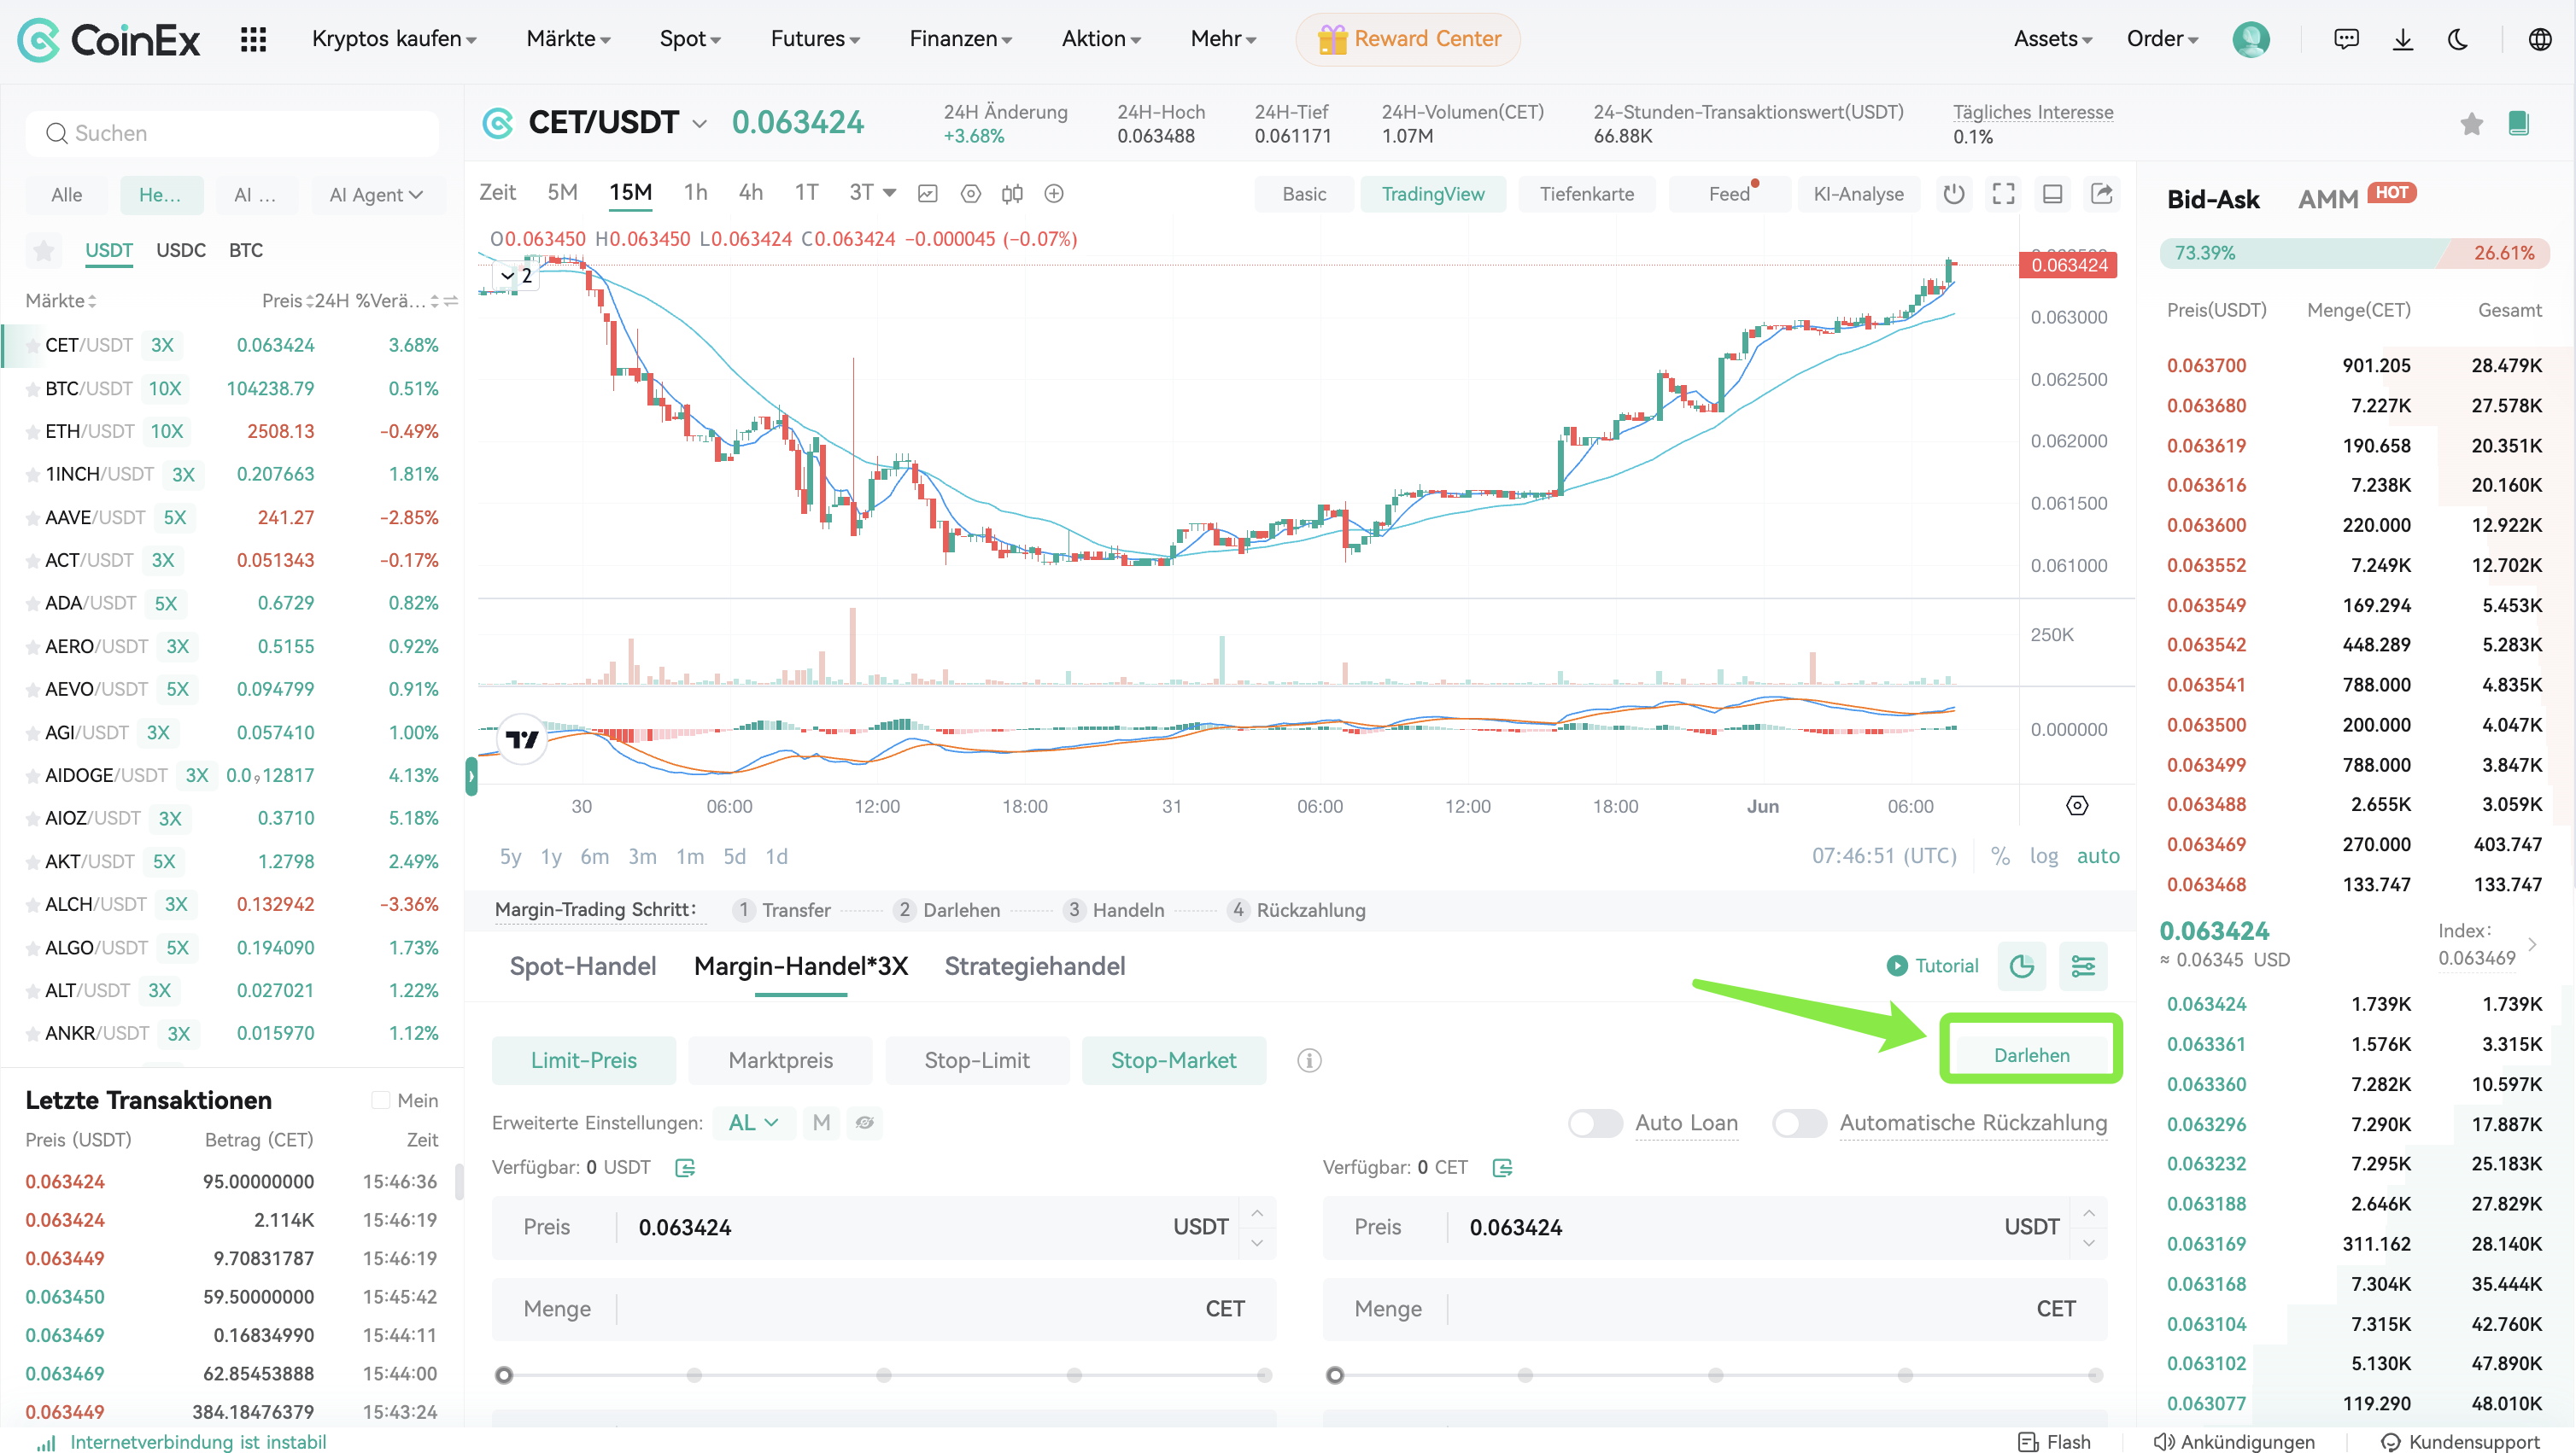Open the KI-Analyse view

(1858, 194)
